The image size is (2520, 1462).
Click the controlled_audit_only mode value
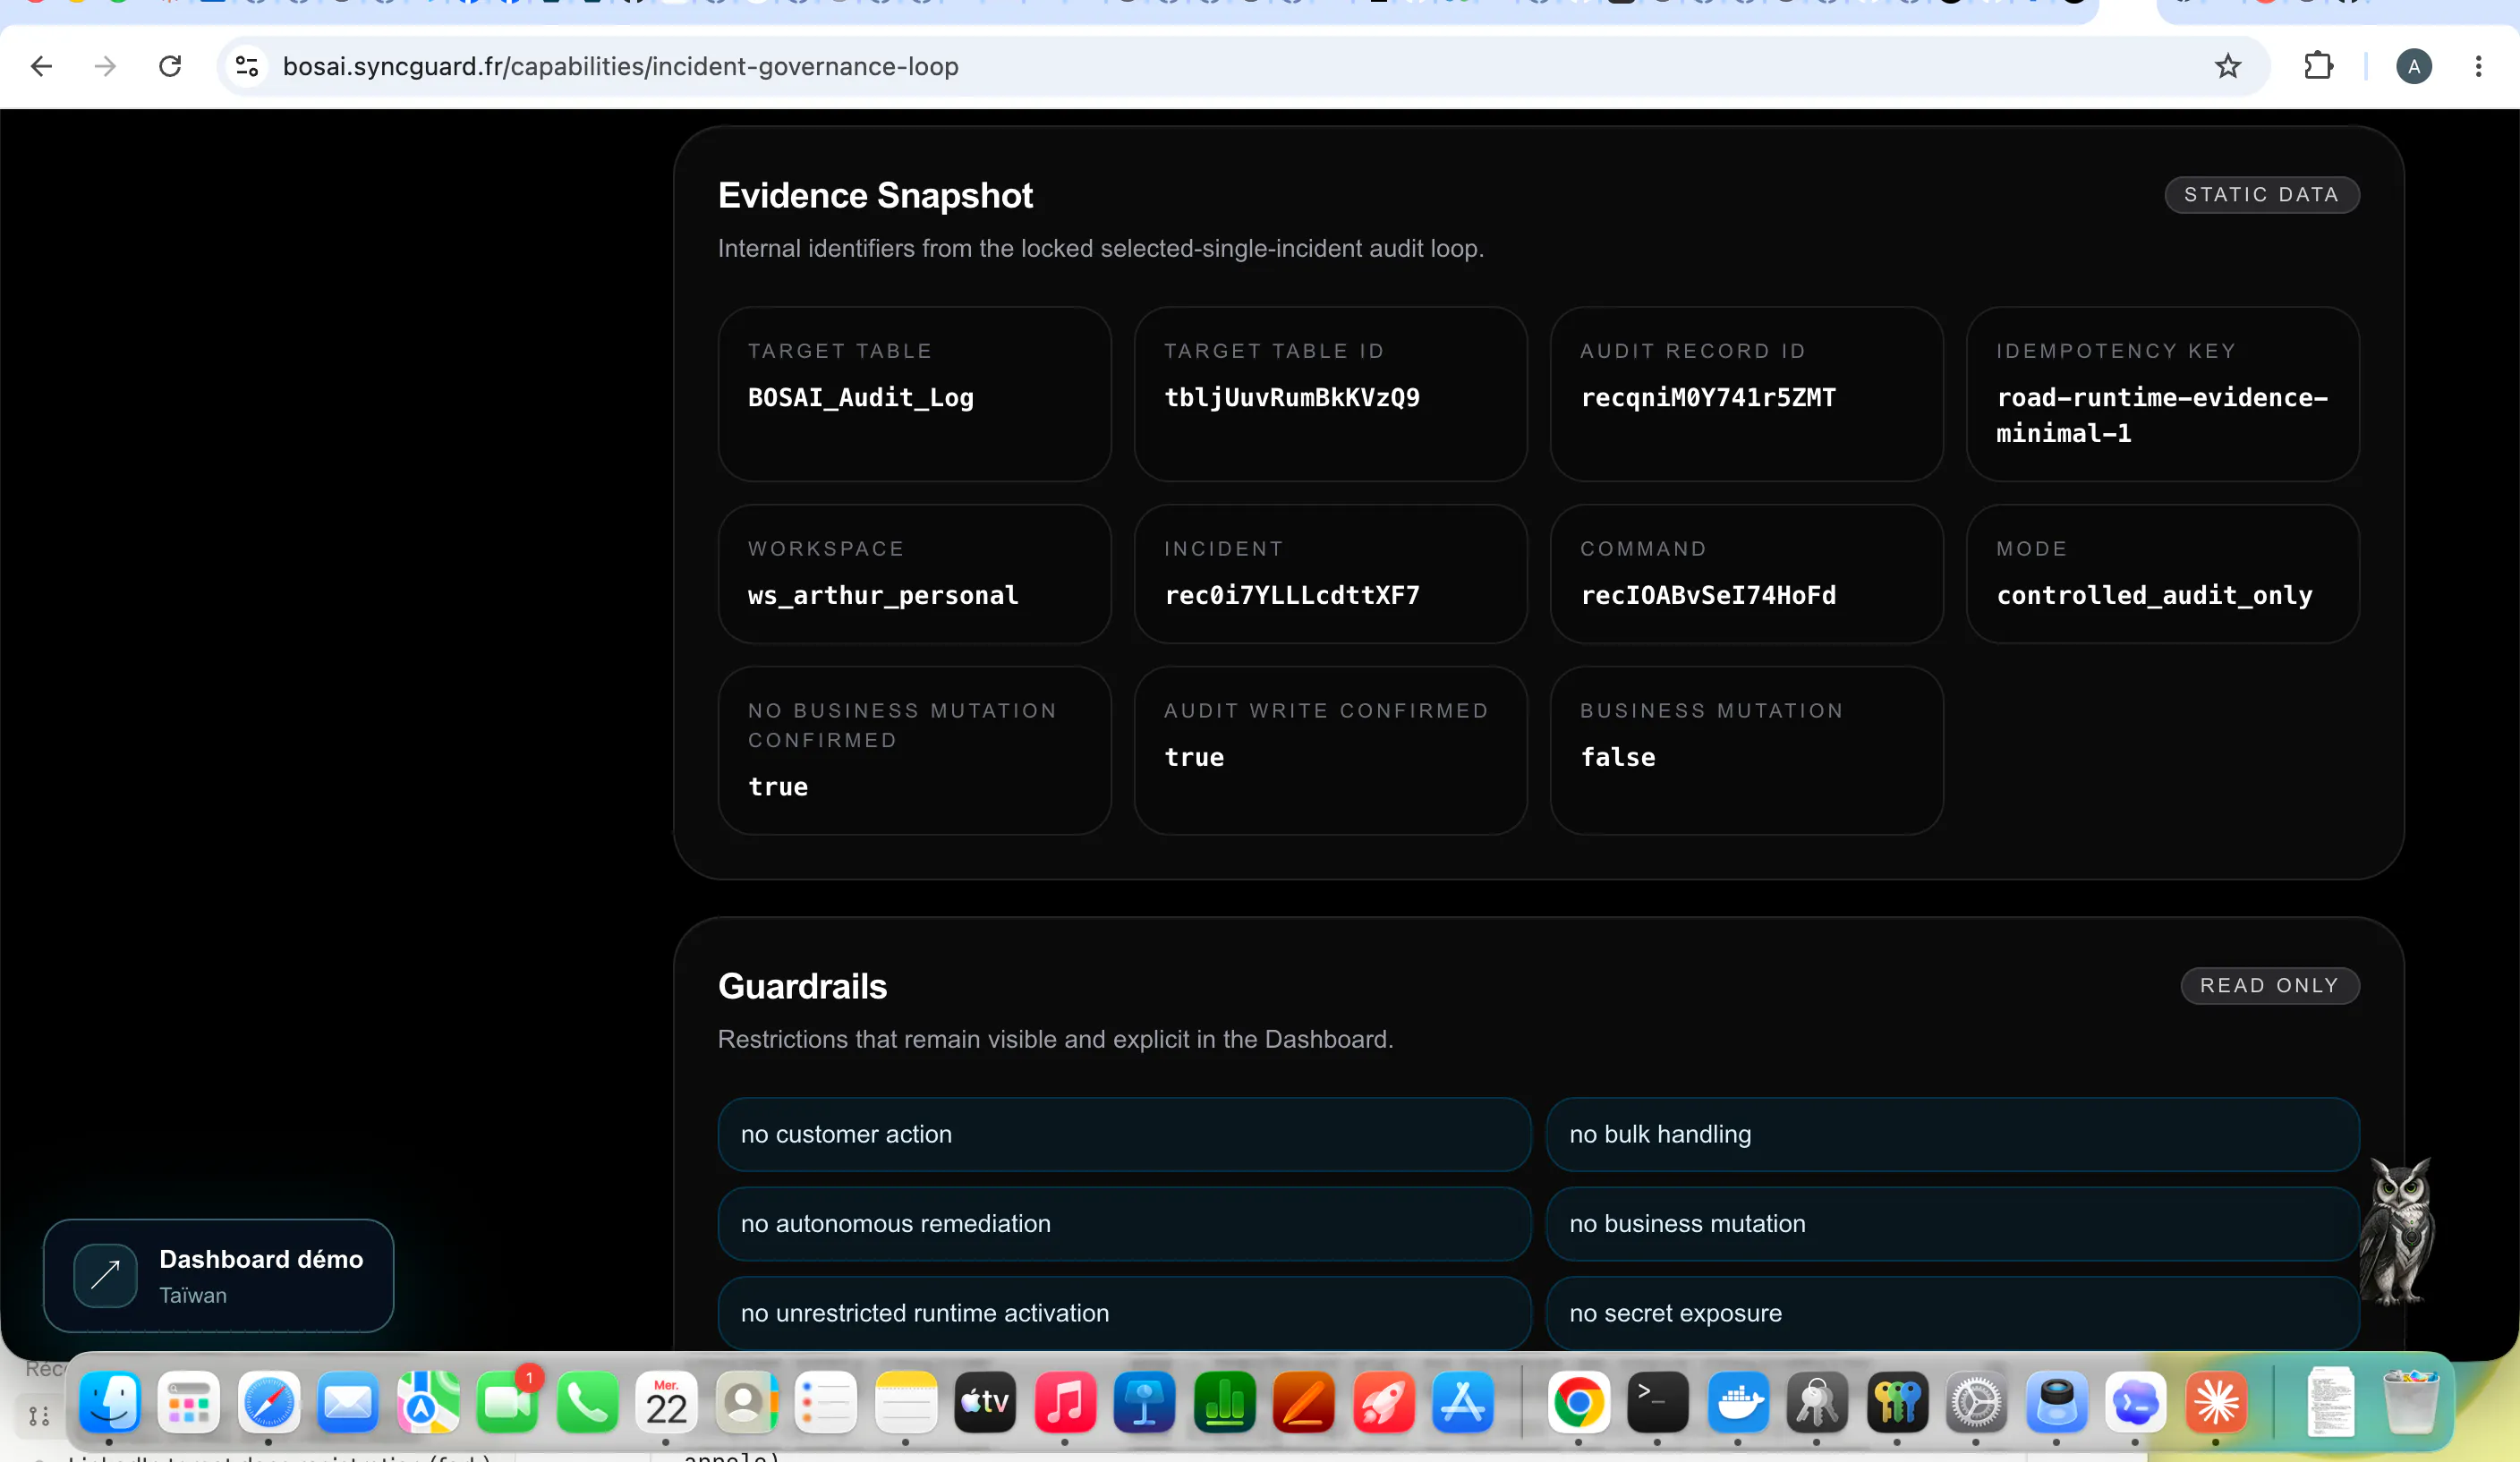[x=2154, y=596]
